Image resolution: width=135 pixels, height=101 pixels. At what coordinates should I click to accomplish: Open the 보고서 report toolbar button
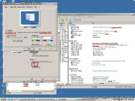77,20
